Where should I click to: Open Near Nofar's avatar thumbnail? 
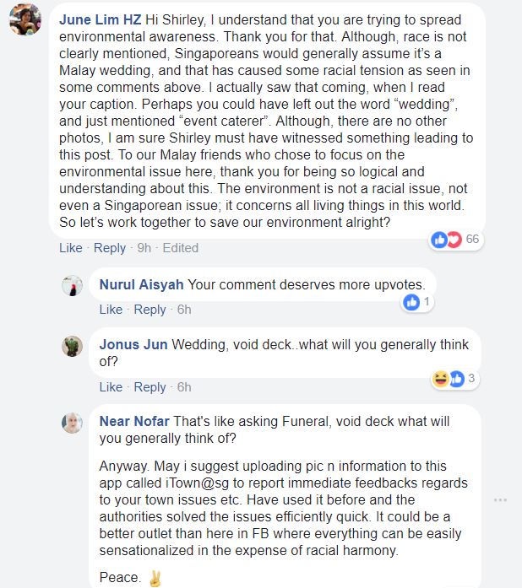(72, 423)
